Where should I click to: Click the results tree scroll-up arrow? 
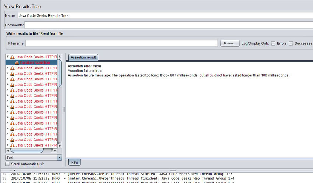coord(60,57)
